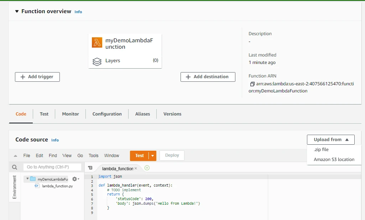This screenshot has height=220, width=365.
Task: Collapse the myDemoLambdaFunction folder tree
Action: [27, 179]
